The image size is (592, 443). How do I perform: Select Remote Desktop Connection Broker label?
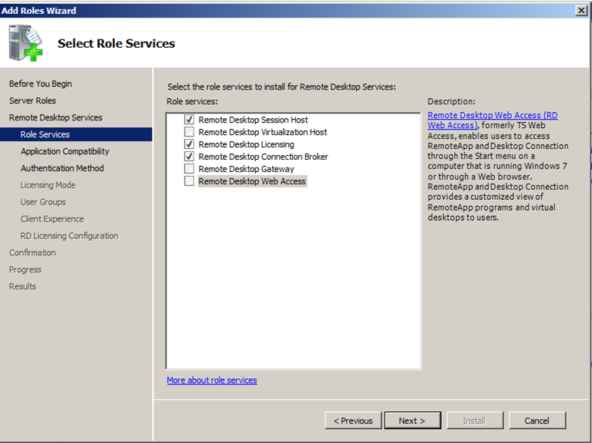263,157
